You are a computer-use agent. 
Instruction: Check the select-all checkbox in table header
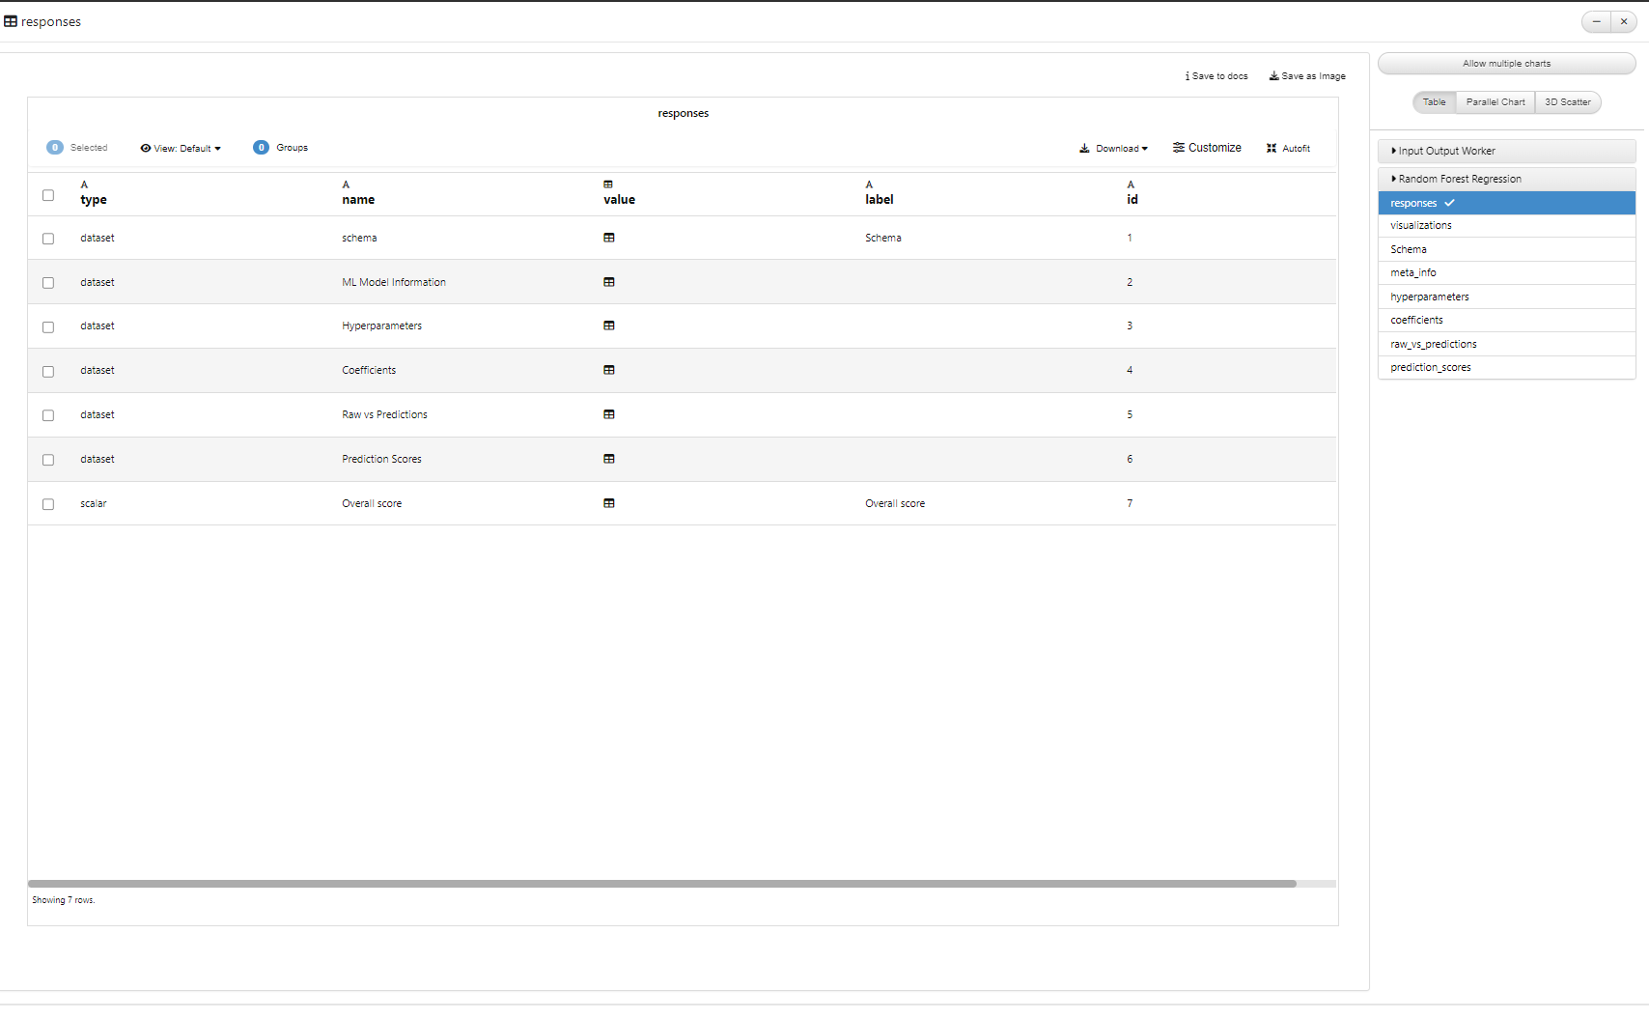48,195
